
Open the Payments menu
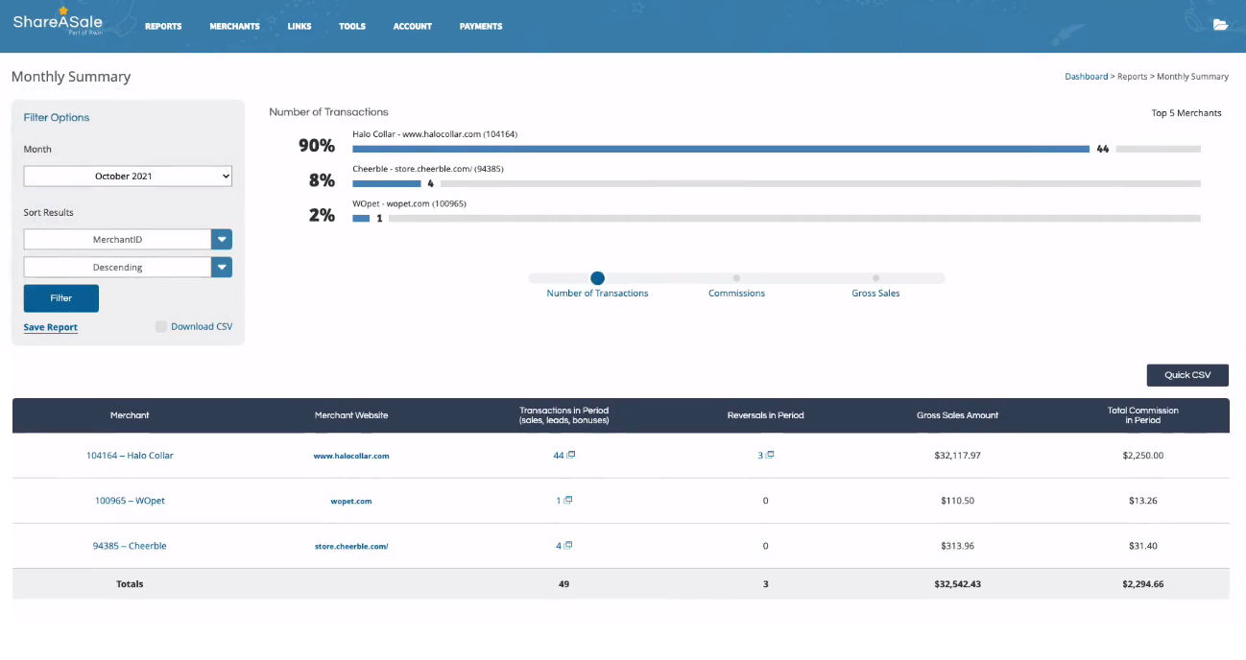481,26
